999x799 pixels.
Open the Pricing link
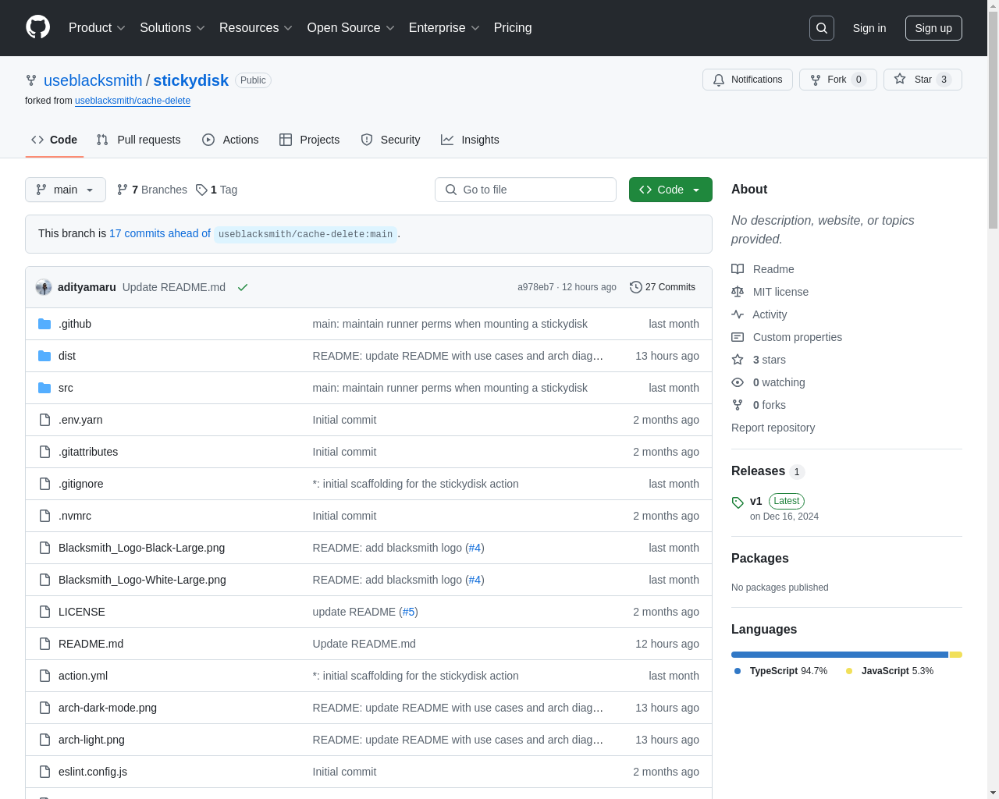513,28
